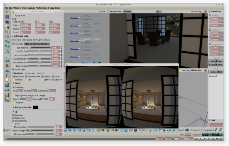Play animation forward
This screenshot has width=229, height=146.
209,139
